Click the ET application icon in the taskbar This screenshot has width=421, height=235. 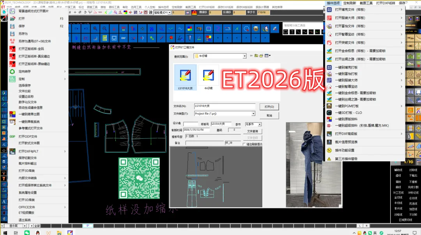point(70,233)
